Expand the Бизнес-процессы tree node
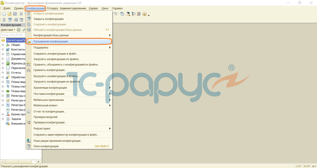This screenshot has width=317, height=168. [3, 114]
